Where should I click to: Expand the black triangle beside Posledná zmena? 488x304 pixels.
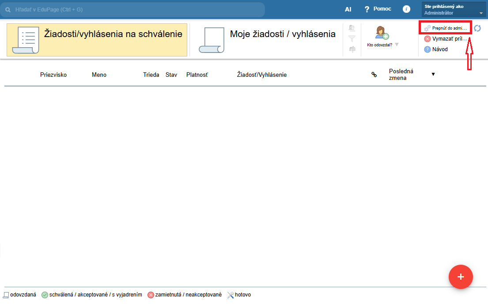point(433,74)
